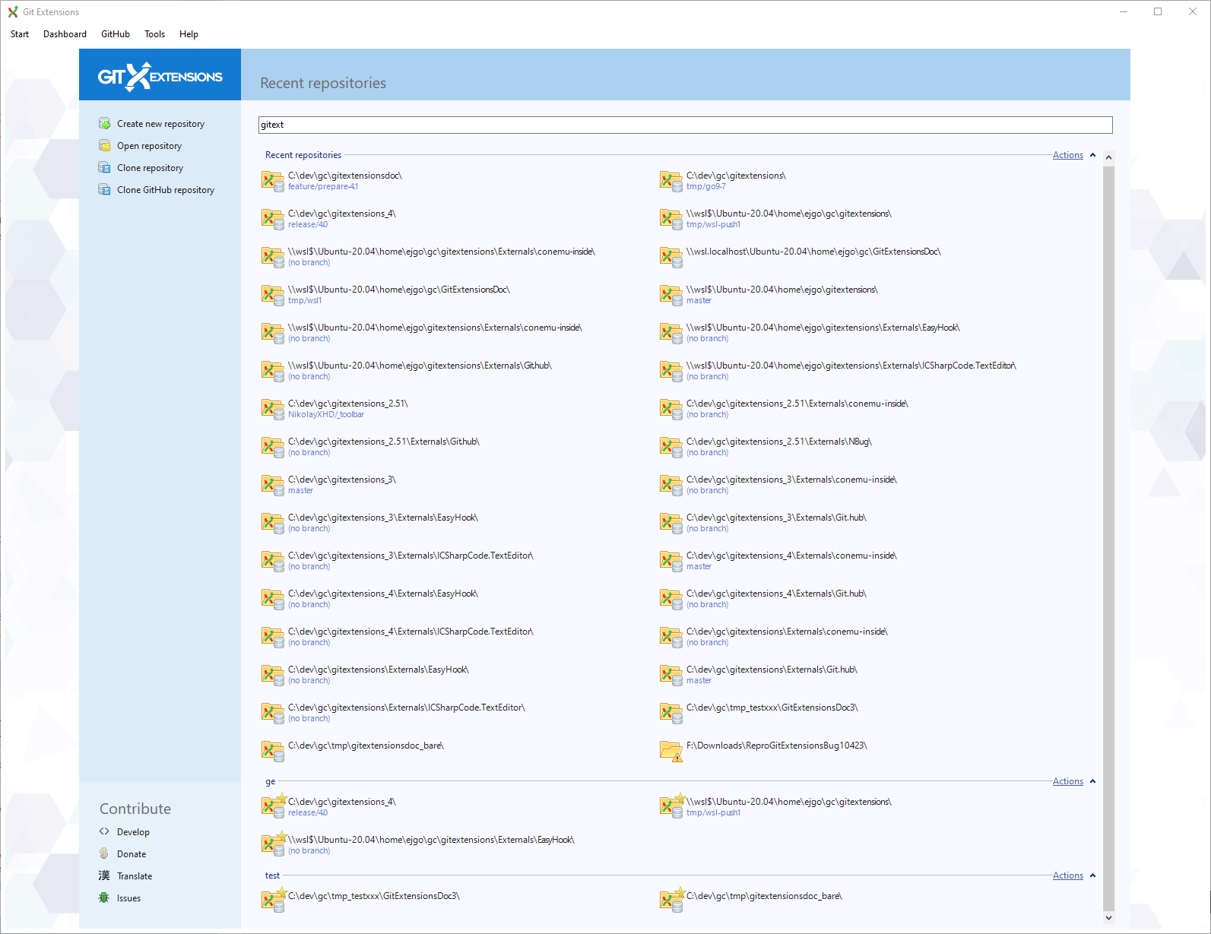The height and width of the screenshot is (934, 1211).
Task: Click warning folder icon for ReproGitExtensionsBug10423
Action: 671,751
